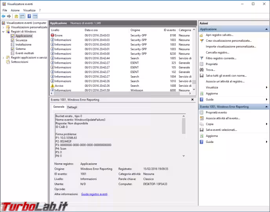Toggle the action pane toolbar icon
The image size is (270, 212).
tap(35, 16)
